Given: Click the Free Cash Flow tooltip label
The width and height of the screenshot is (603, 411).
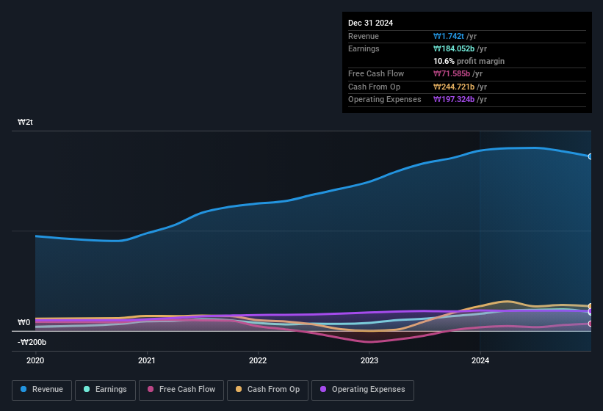Looking at the screenshot, I should coord(376,73).
